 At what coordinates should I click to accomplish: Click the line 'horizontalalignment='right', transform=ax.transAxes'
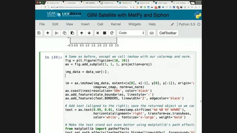(142, 113)
